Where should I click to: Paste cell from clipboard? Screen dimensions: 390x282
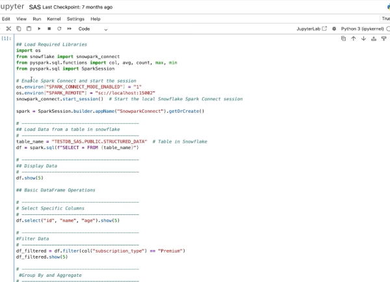pyautogui.click(x=29, y=29)
